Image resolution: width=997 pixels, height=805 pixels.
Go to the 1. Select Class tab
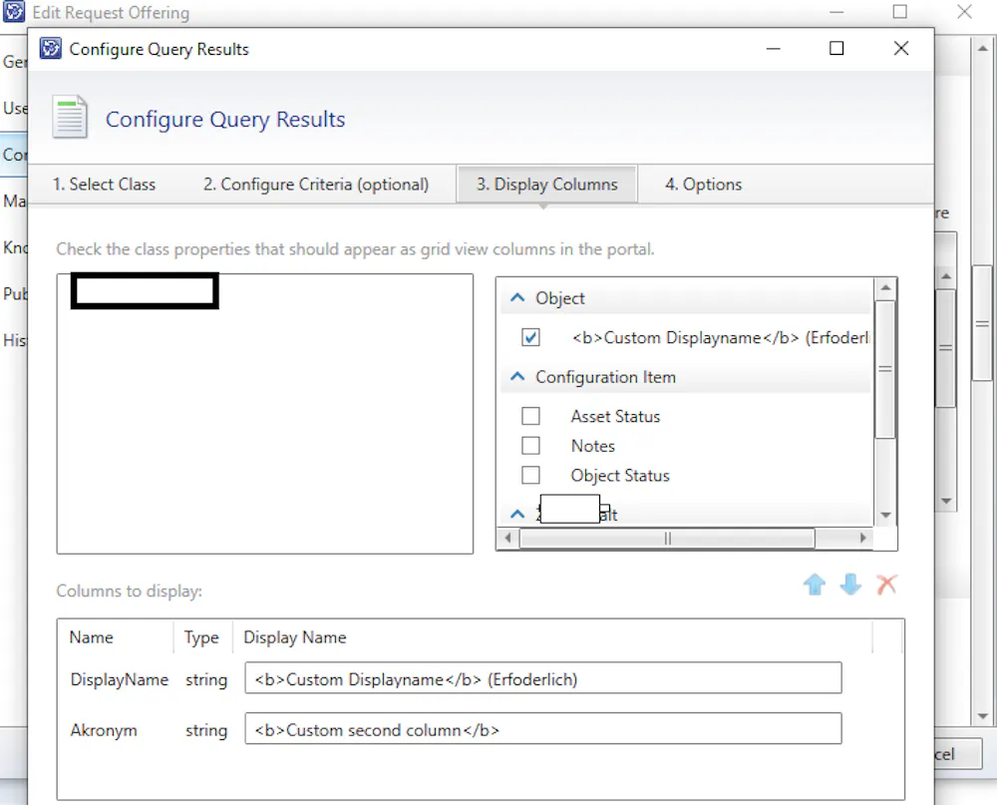(105, 185)
